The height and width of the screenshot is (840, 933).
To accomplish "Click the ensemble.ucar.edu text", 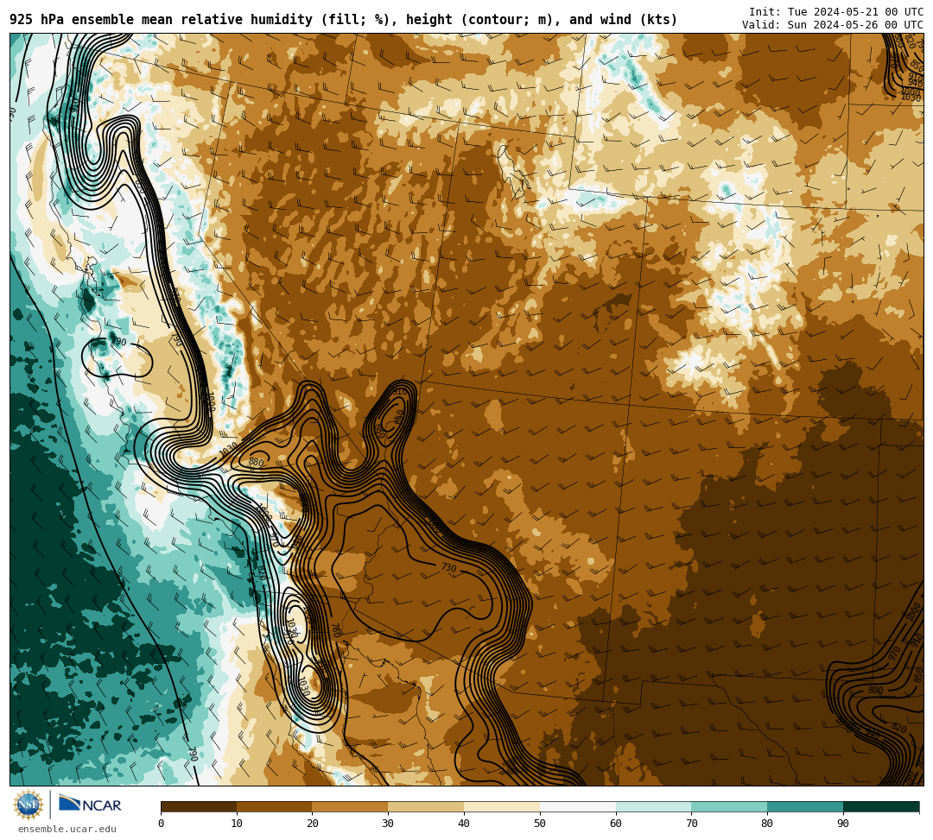I will (x=67, y=829).
